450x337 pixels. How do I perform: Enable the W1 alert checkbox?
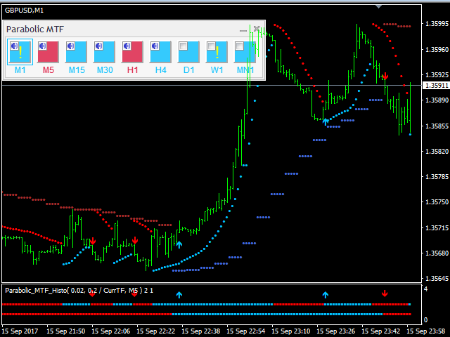[x=211, y=46]
